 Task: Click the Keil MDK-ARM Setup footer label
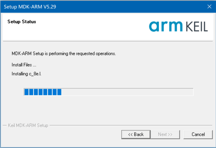28,126
